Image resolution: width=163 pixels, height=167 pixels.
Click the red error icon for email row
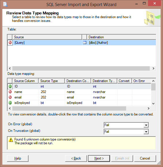click(x=10, y=97)
